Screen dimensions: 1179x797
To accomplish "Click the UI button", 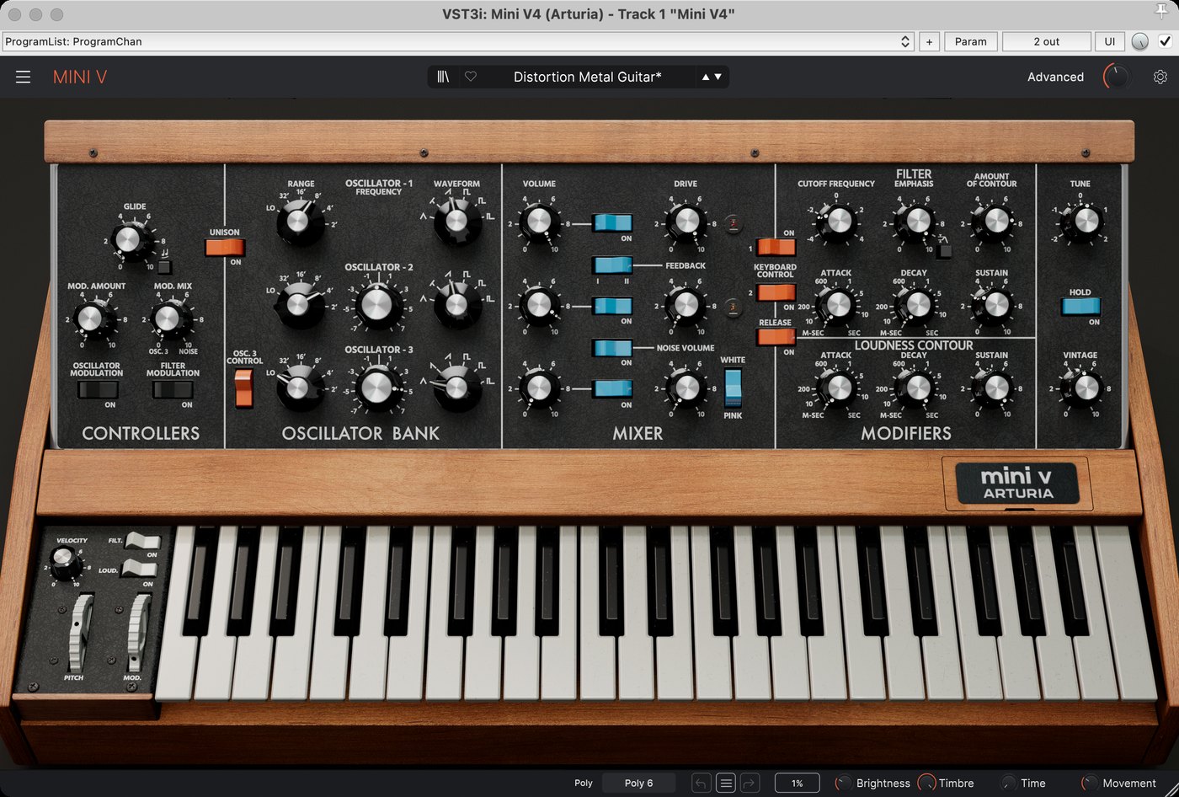I will pos(1110,41).
